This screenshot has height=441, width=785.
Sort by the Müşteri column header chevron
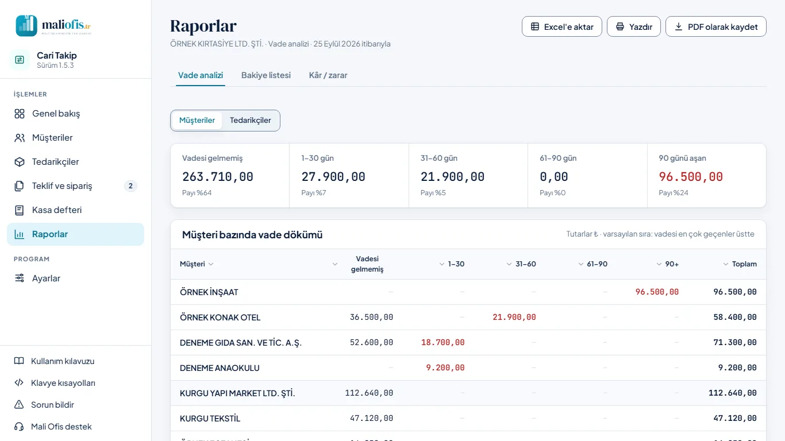[x=211, y=264]
